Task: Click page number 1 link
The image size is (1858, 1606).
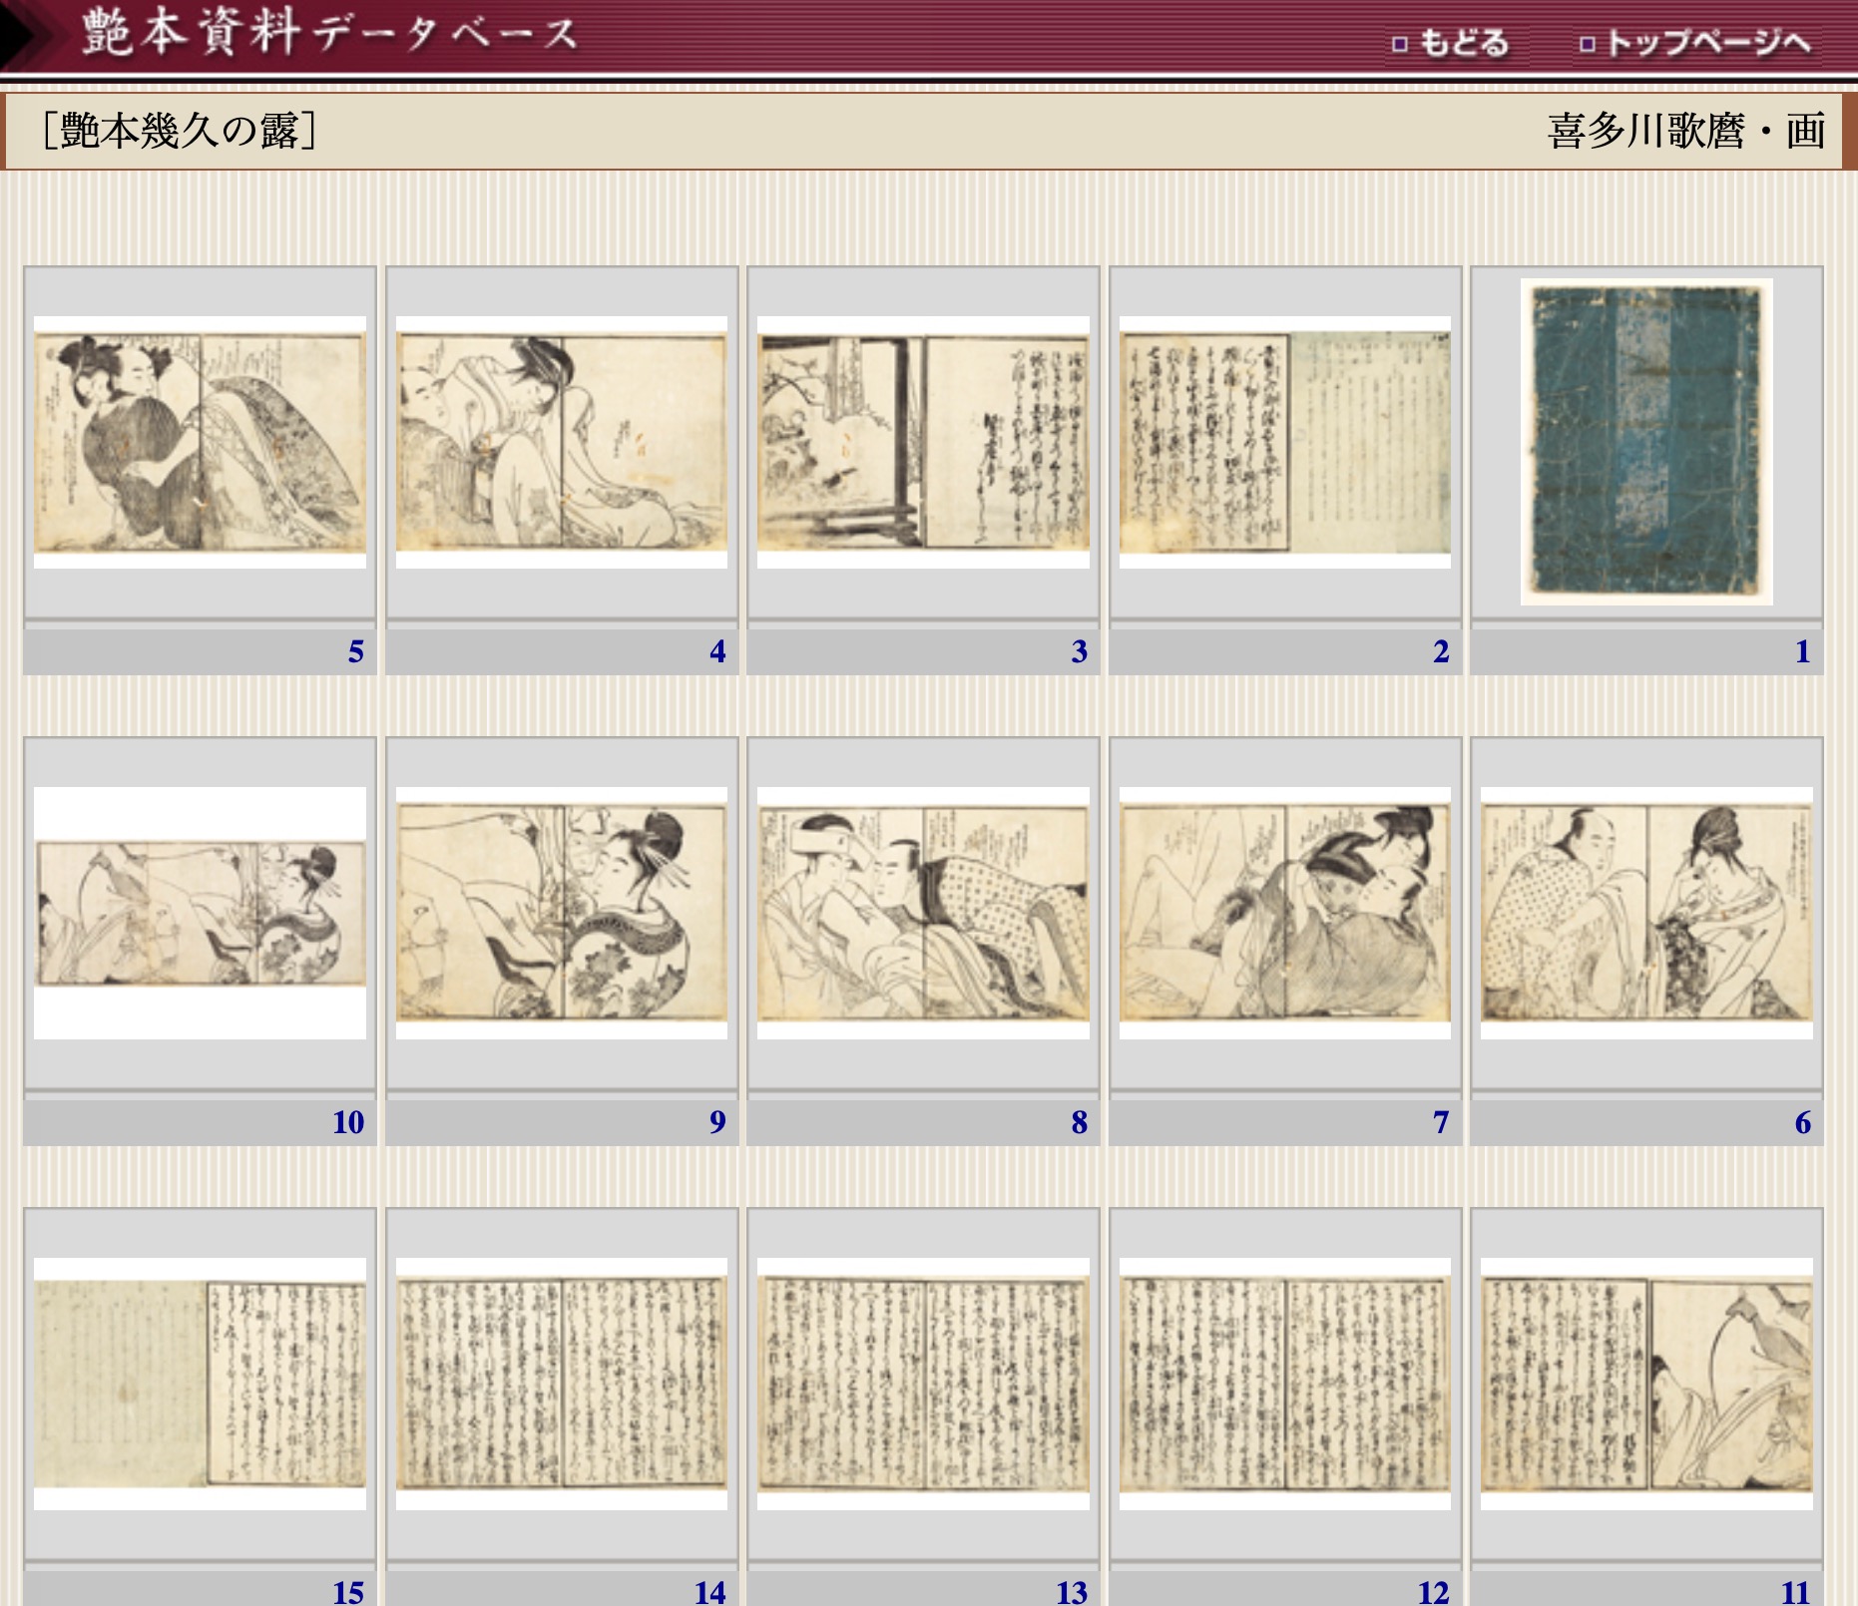Action: pyautogui.click(x=1802, y=651)
